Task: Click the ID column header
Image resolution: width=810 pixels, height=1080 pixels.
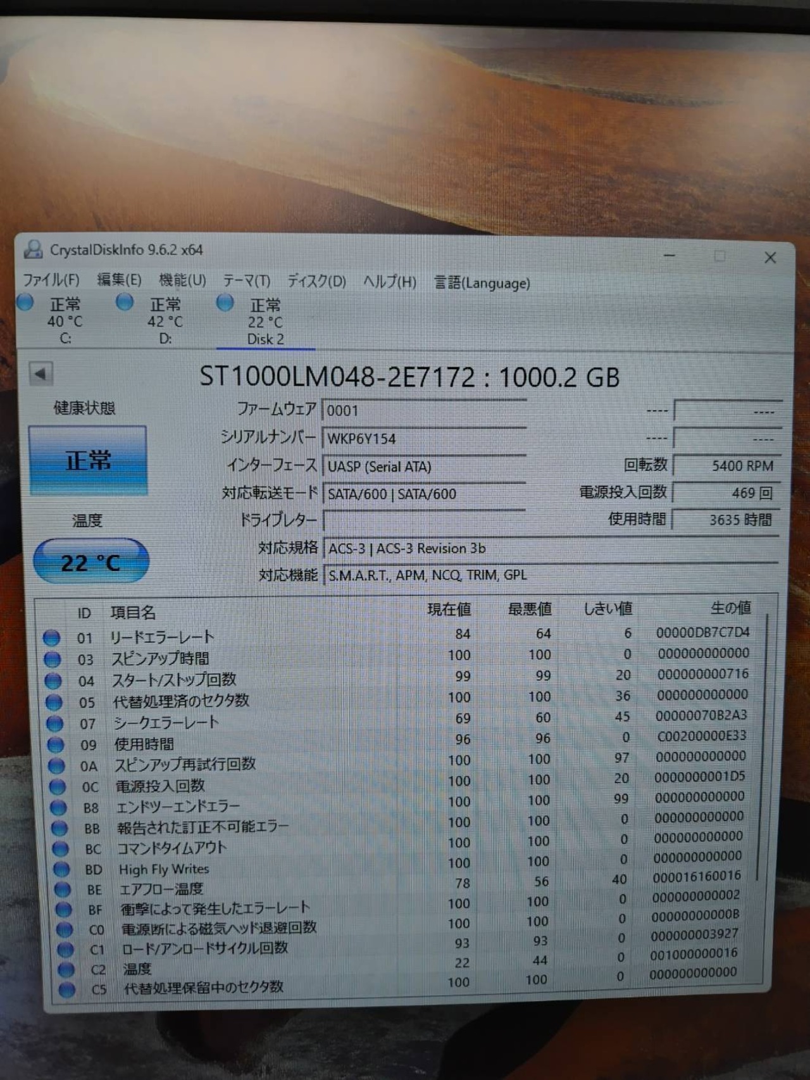Action: 84,613
